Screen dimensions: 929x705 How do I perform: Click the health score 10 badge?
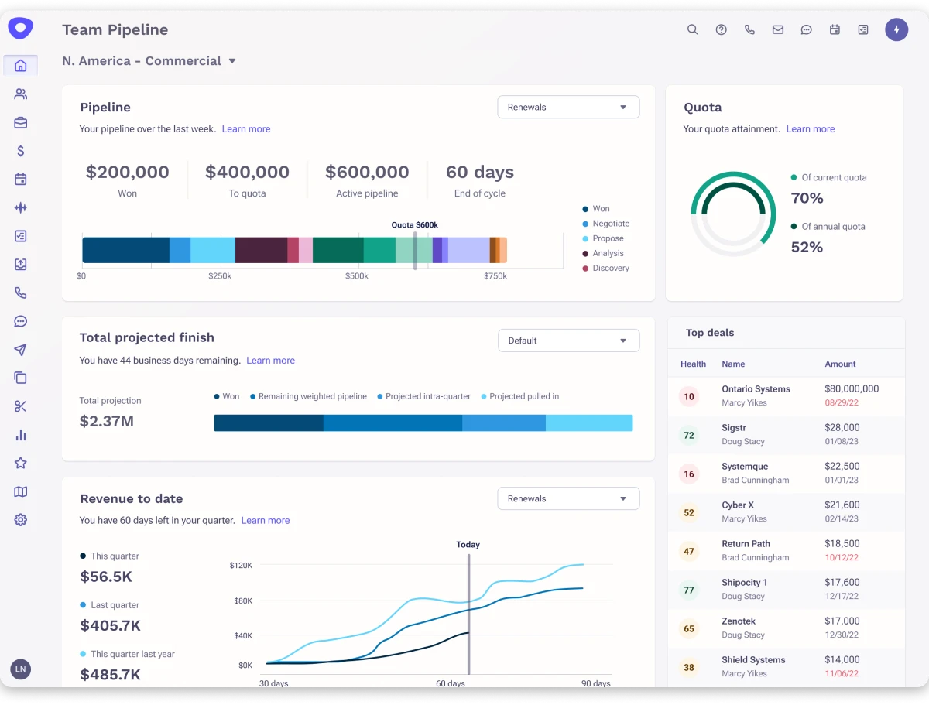(x=689, y=397)
